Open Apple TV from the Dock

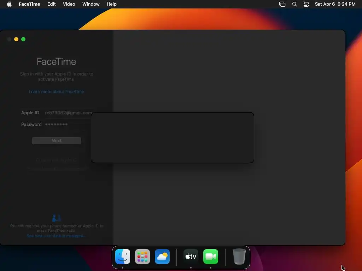191,257
